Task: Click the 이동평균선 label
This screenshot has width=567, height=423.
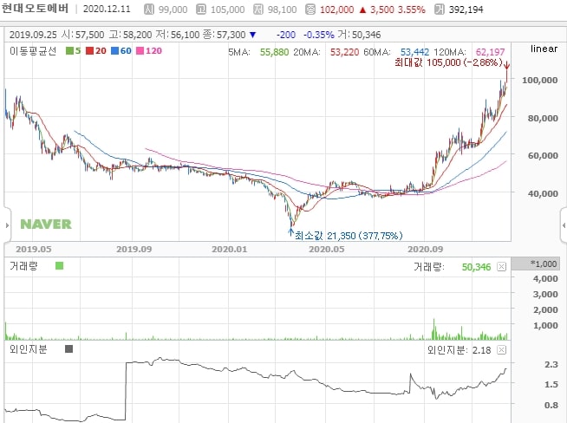Action: coord(33,51)
